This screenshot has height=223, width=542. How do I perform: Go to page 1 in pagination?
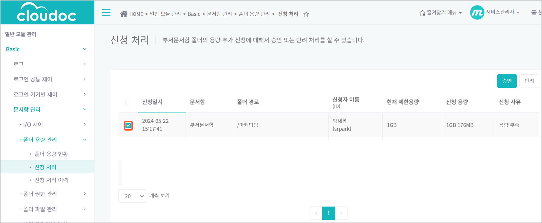(x=329, y=213)
